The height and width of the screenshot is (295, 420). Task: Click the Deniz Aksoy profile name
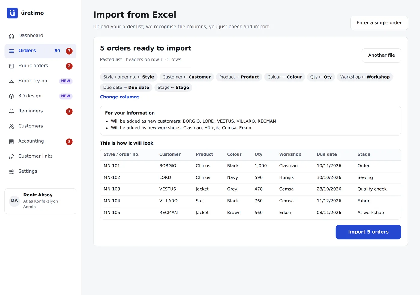pyautogui.click(x=38, y=195)
